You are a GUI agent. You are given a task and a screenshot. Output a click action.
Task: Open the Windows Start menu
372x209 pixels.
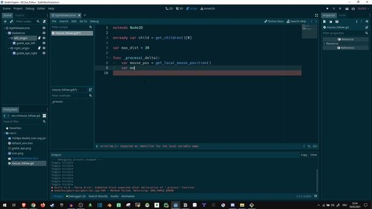(5, 205)
